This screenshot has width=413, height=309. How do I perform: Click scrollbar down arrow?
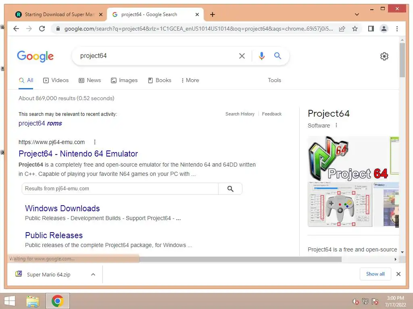pos(402,252)
